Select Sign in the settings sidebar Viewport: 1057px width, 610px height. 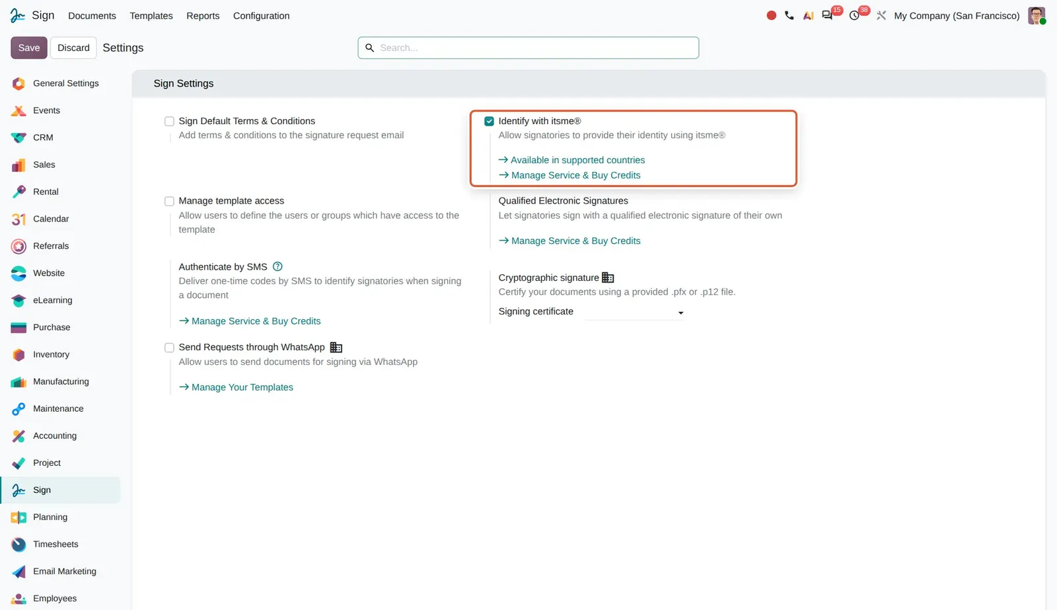pos(61,490)
